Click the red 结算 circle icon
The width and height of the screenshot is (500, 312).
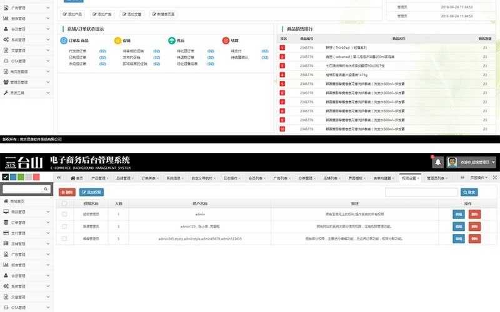[226, 41]
